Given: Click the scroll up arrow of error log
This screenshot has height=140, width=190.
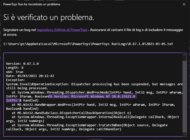Looking at the screenshot, I should click(x=184, y=55).
